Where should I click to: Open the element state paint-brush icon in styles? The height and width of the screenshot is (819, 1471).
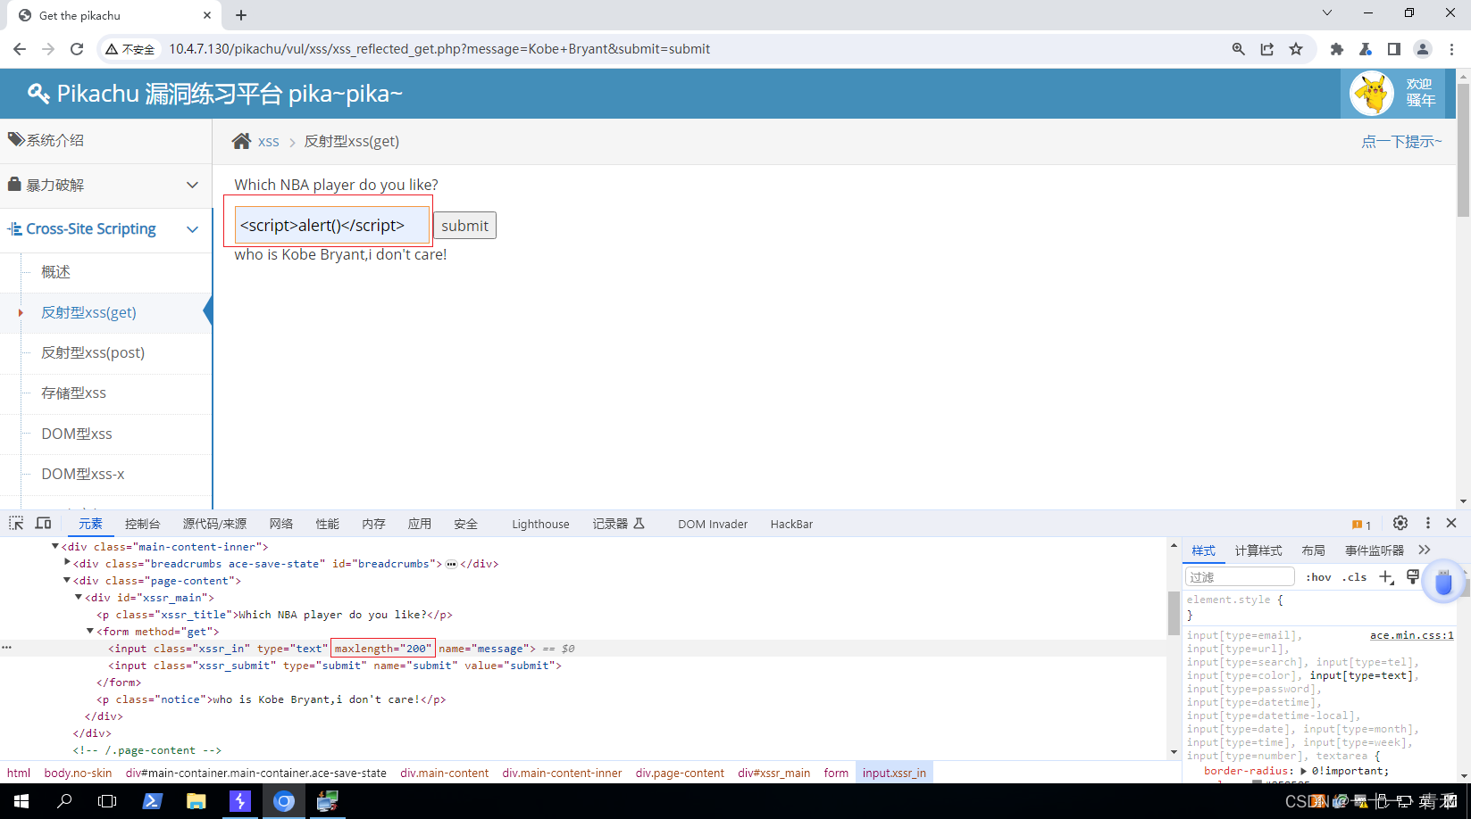point(1413,577)
